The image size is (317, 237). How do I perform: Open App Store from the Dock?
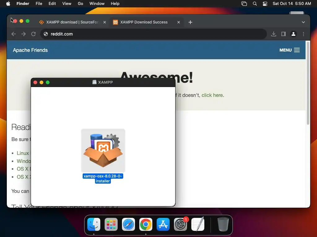pos(163,224)
